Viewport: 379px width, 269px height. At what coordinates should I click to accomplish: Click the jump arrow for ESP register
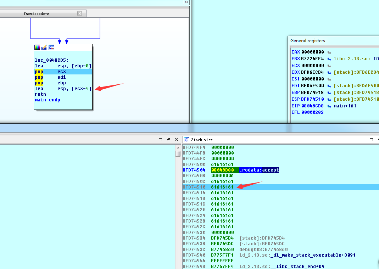[329, 99]
